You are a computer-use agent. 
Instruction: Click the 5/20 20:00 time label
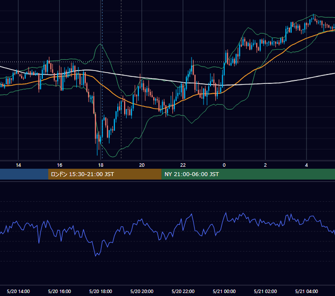coord(142,291)
